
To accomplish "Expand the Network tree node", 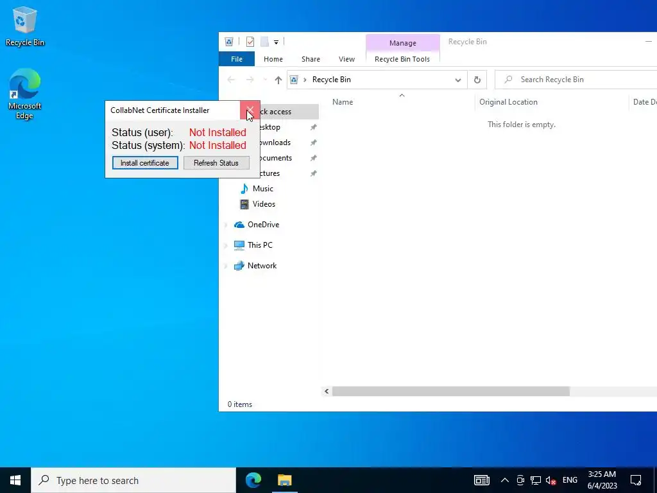I will pos(226,266).
